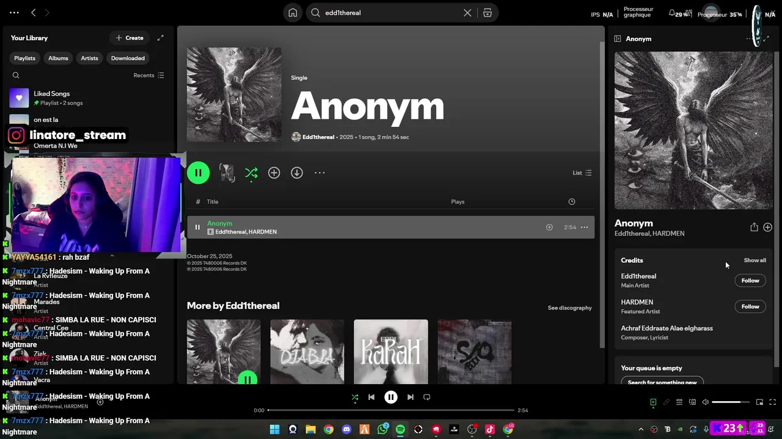This screenshot has width=782, height=439.
Task: Go to Spotify Home
Action: pos(293,13)
